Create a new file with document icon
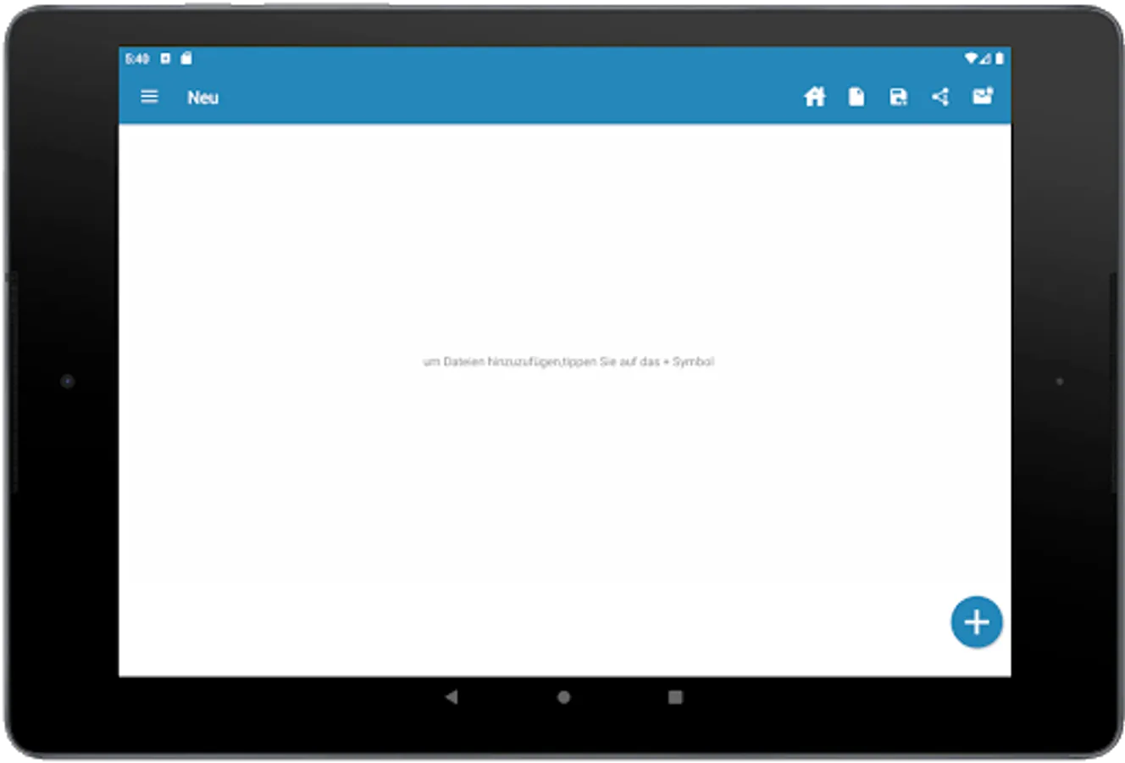This screenshot has height=763, width=1125. [856, 97]
